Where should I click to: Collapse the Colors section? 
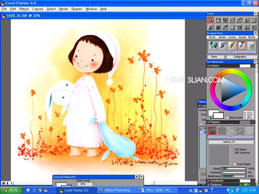(x=208, y=66)
